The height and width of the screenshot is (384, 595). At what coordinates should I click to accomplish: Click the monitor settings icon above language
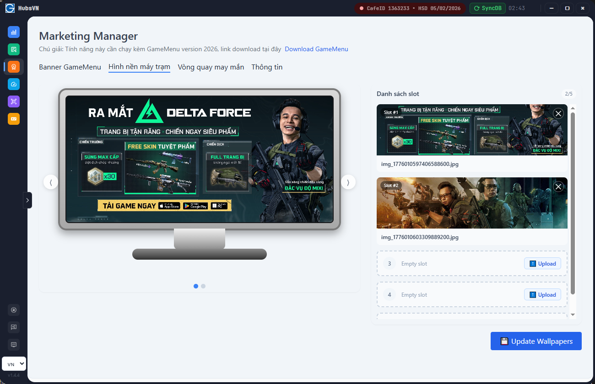coord(14,345)
